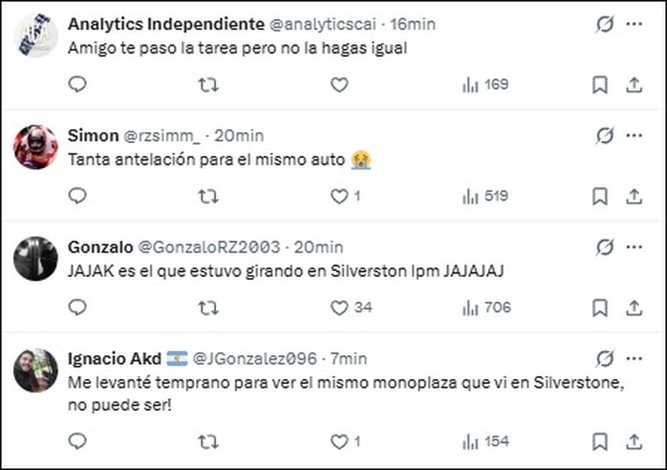Image resolution: width=667 pixels, height=470 pixels.
Task: Bookmark Simon's tweet
Action: coord(599,196)
